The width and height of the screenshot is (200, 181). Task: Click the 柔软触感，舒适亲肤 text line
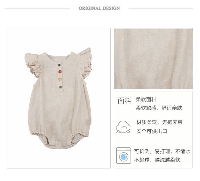(x=159, y=108)
